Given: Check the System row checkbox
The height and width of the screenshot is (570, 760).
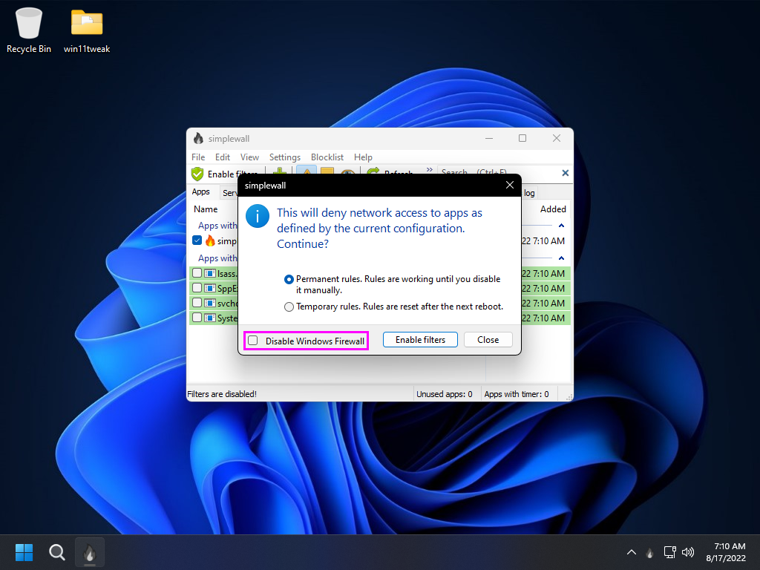Looking at the screenshot, I should 197,318.
